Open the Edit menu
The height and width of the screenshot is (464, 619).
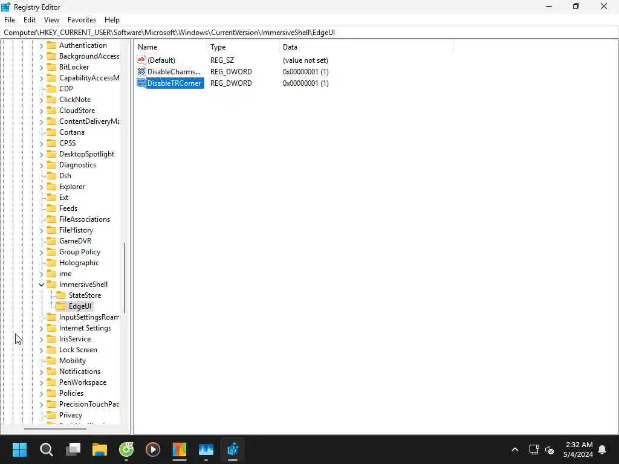point(30,20)
